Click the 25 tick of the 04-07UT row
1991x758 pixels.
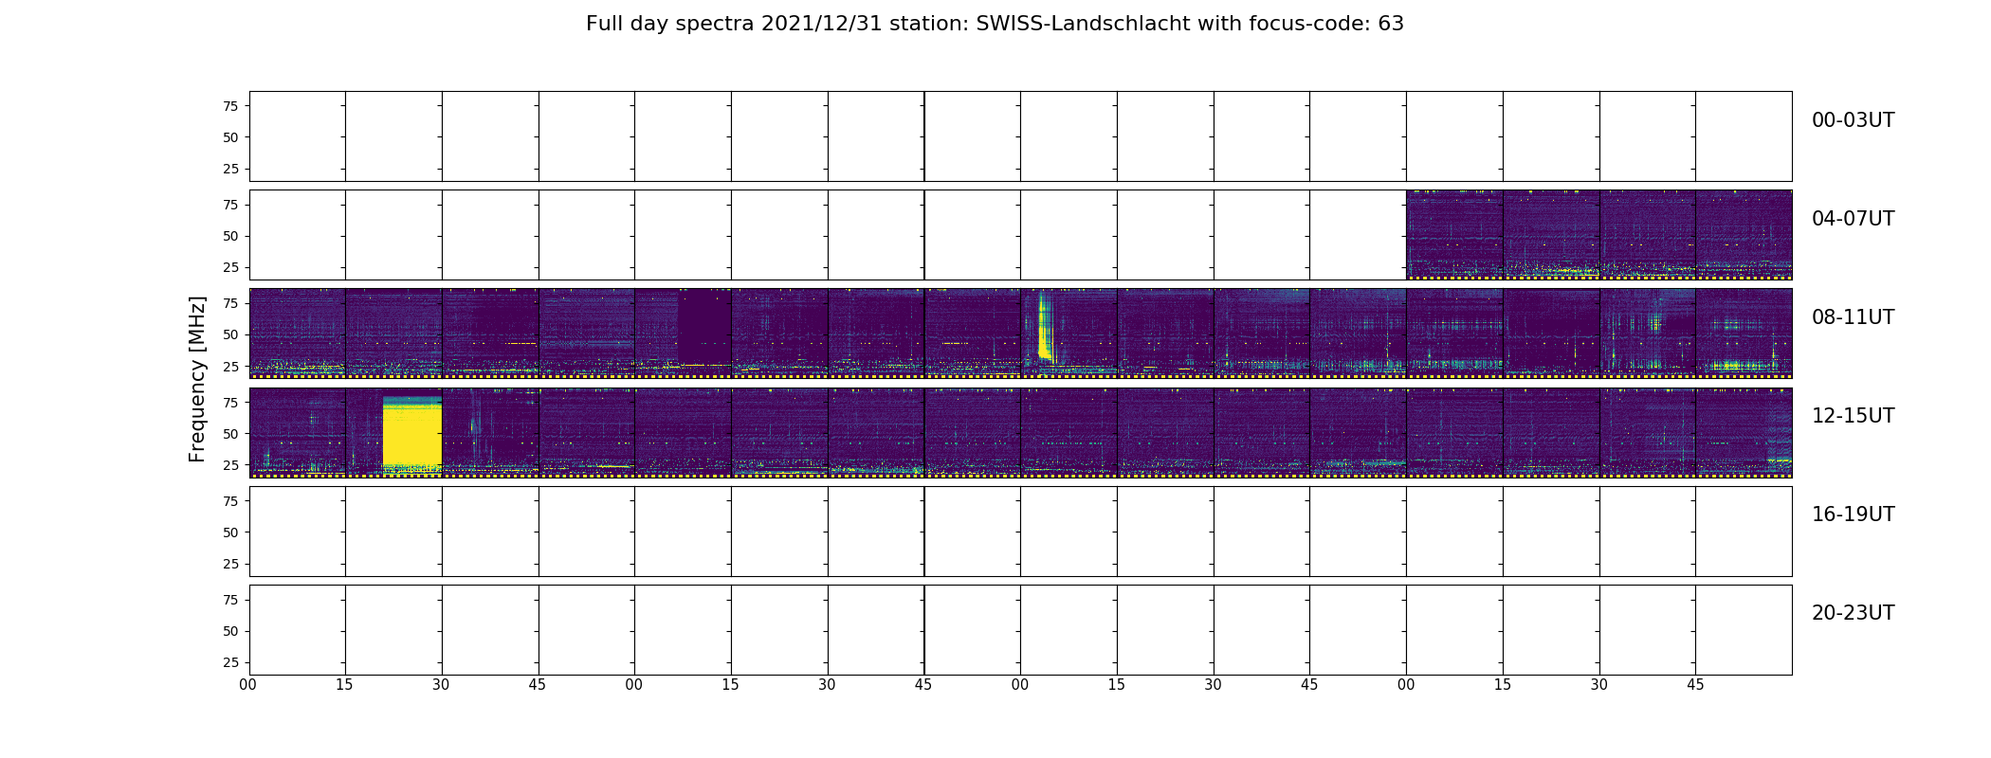click(x=230, y=267)
